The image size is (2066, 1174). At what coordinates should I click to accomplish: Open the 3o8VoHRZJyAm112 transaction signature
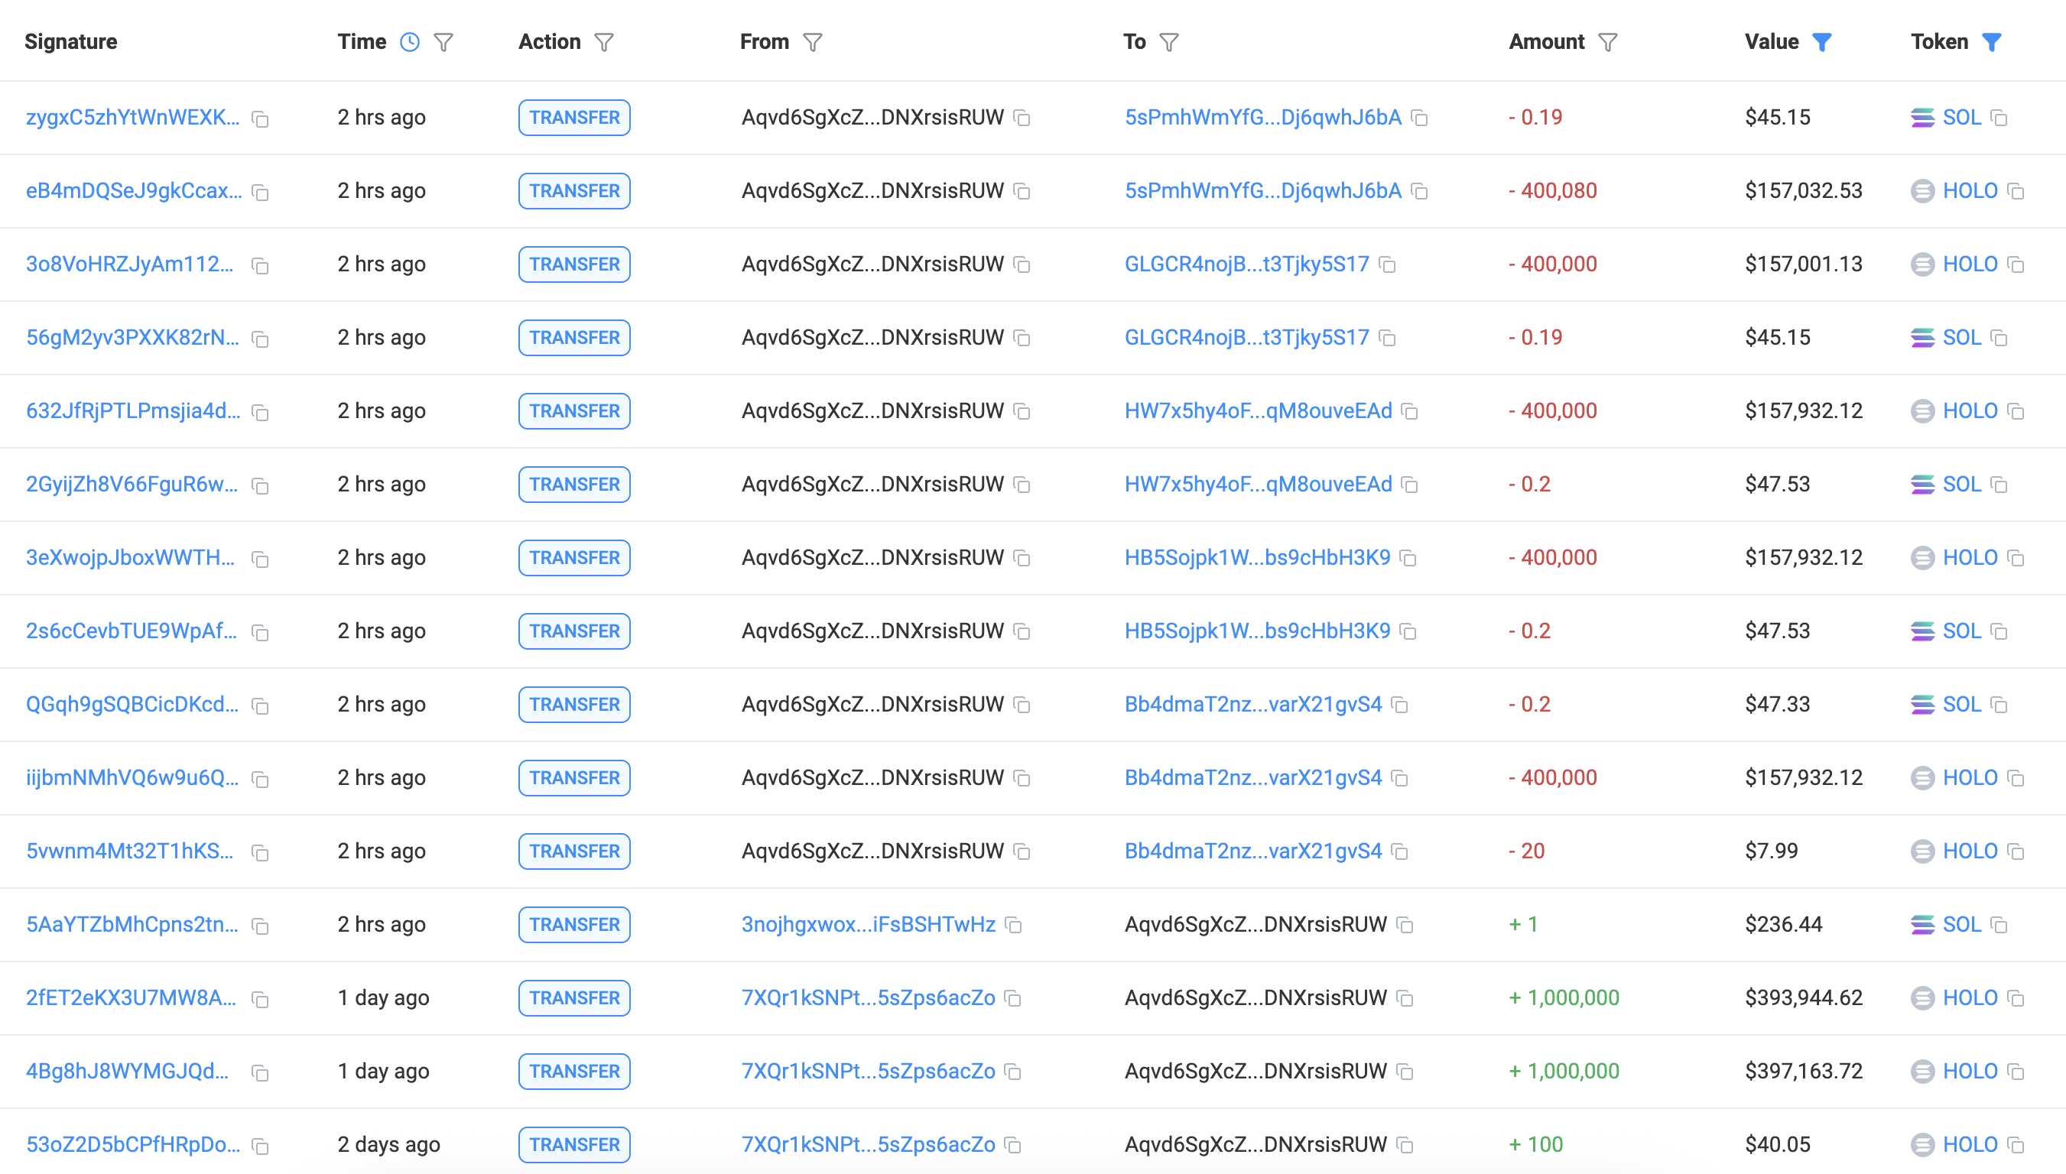tap(130, 264)
